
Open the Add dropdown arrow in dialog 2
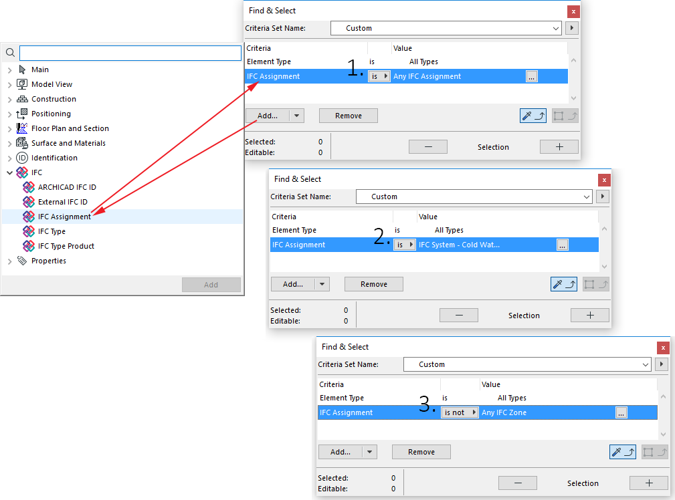click(322, 284)
